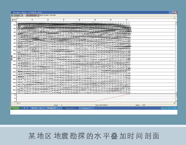
Task: Click the first icon in the seismic toolbar
Action: pos(12,15)
